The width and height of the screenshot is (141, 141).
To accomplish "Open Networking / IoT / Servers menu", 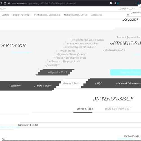I will pyautogui.click(x=76, y=15).
